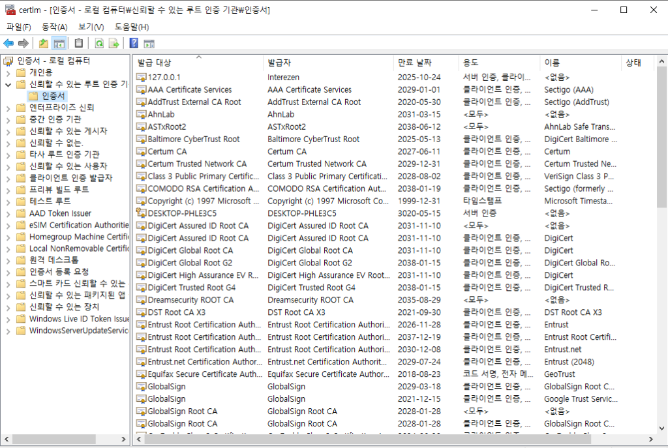This screenshot has width=668, height=448.
Task: Expand the Windows Live ID Token Issuer node
Action: [8, 320]
